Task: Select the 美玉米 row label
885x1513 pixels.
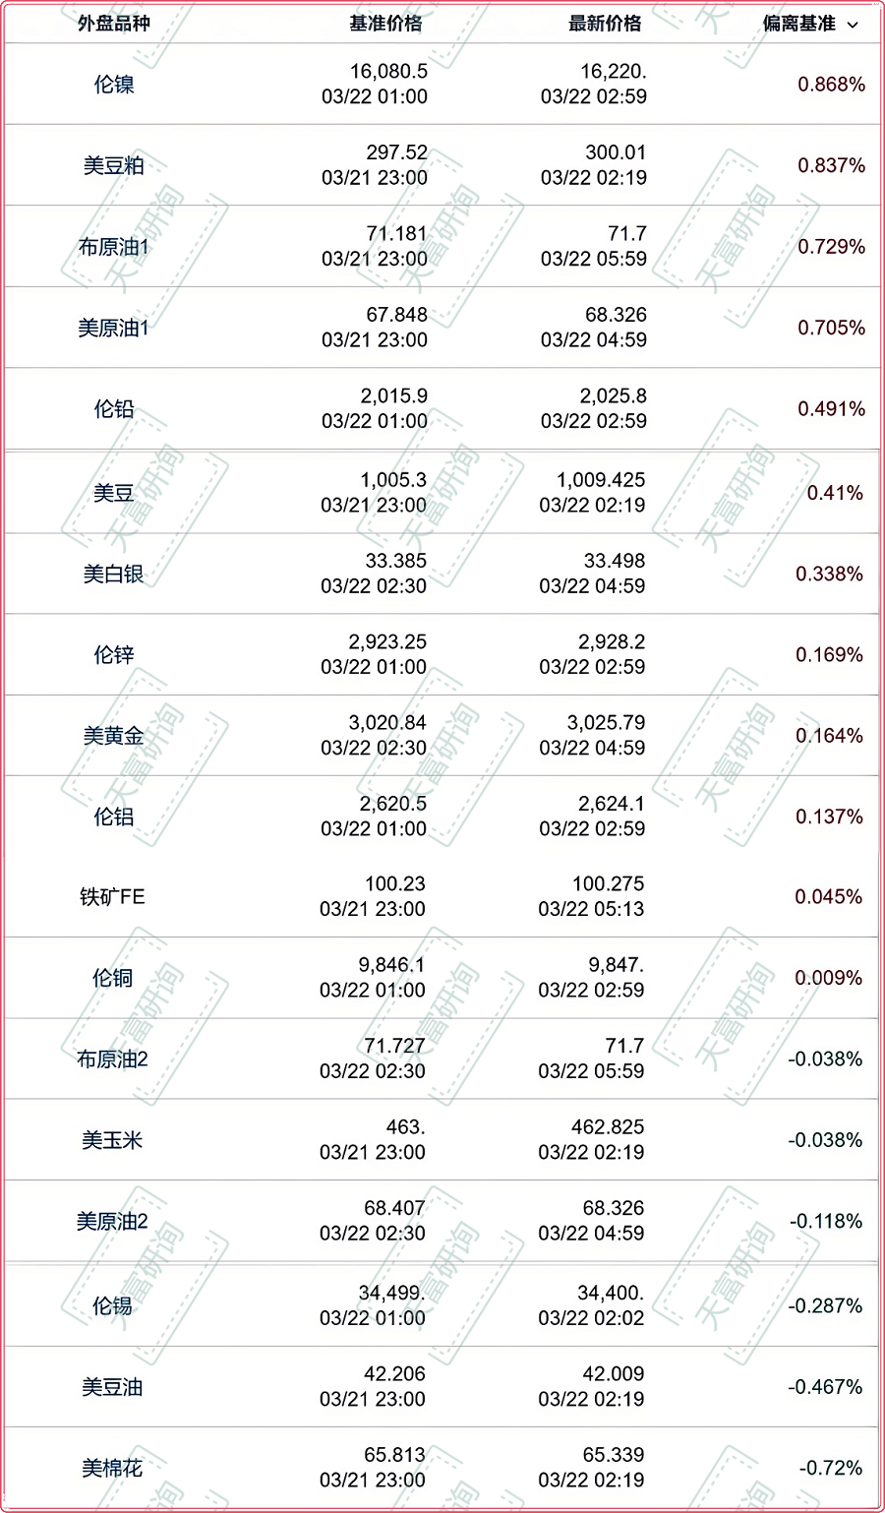Action: point(112,1140)
